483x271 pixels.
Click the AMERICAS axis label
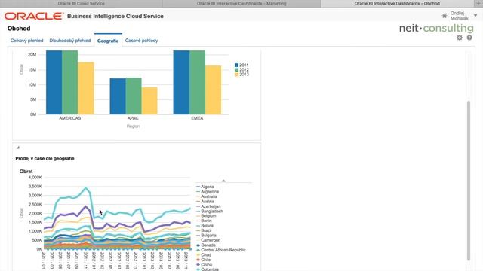point(70,118)
